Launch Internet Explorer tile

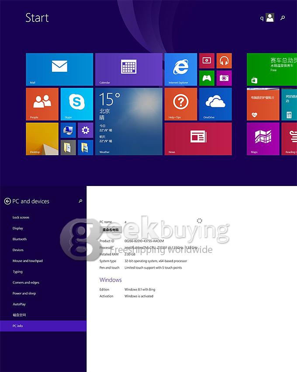click(181, 69)
